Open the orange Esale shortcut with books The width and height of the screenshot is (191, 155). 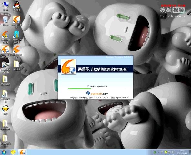click(x=5, y=37)
